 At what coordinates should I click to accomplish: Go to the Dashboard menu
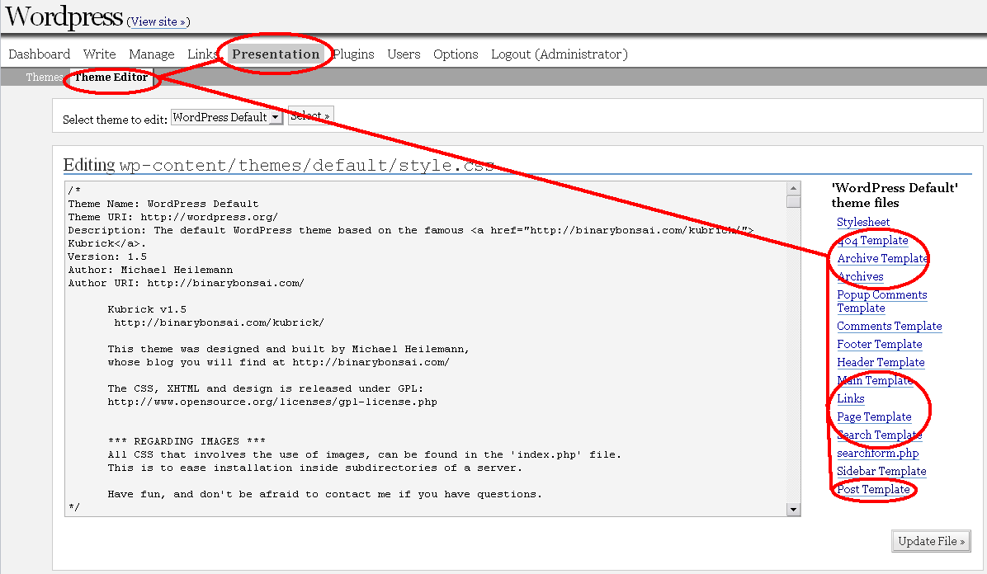tap(39, 54)
